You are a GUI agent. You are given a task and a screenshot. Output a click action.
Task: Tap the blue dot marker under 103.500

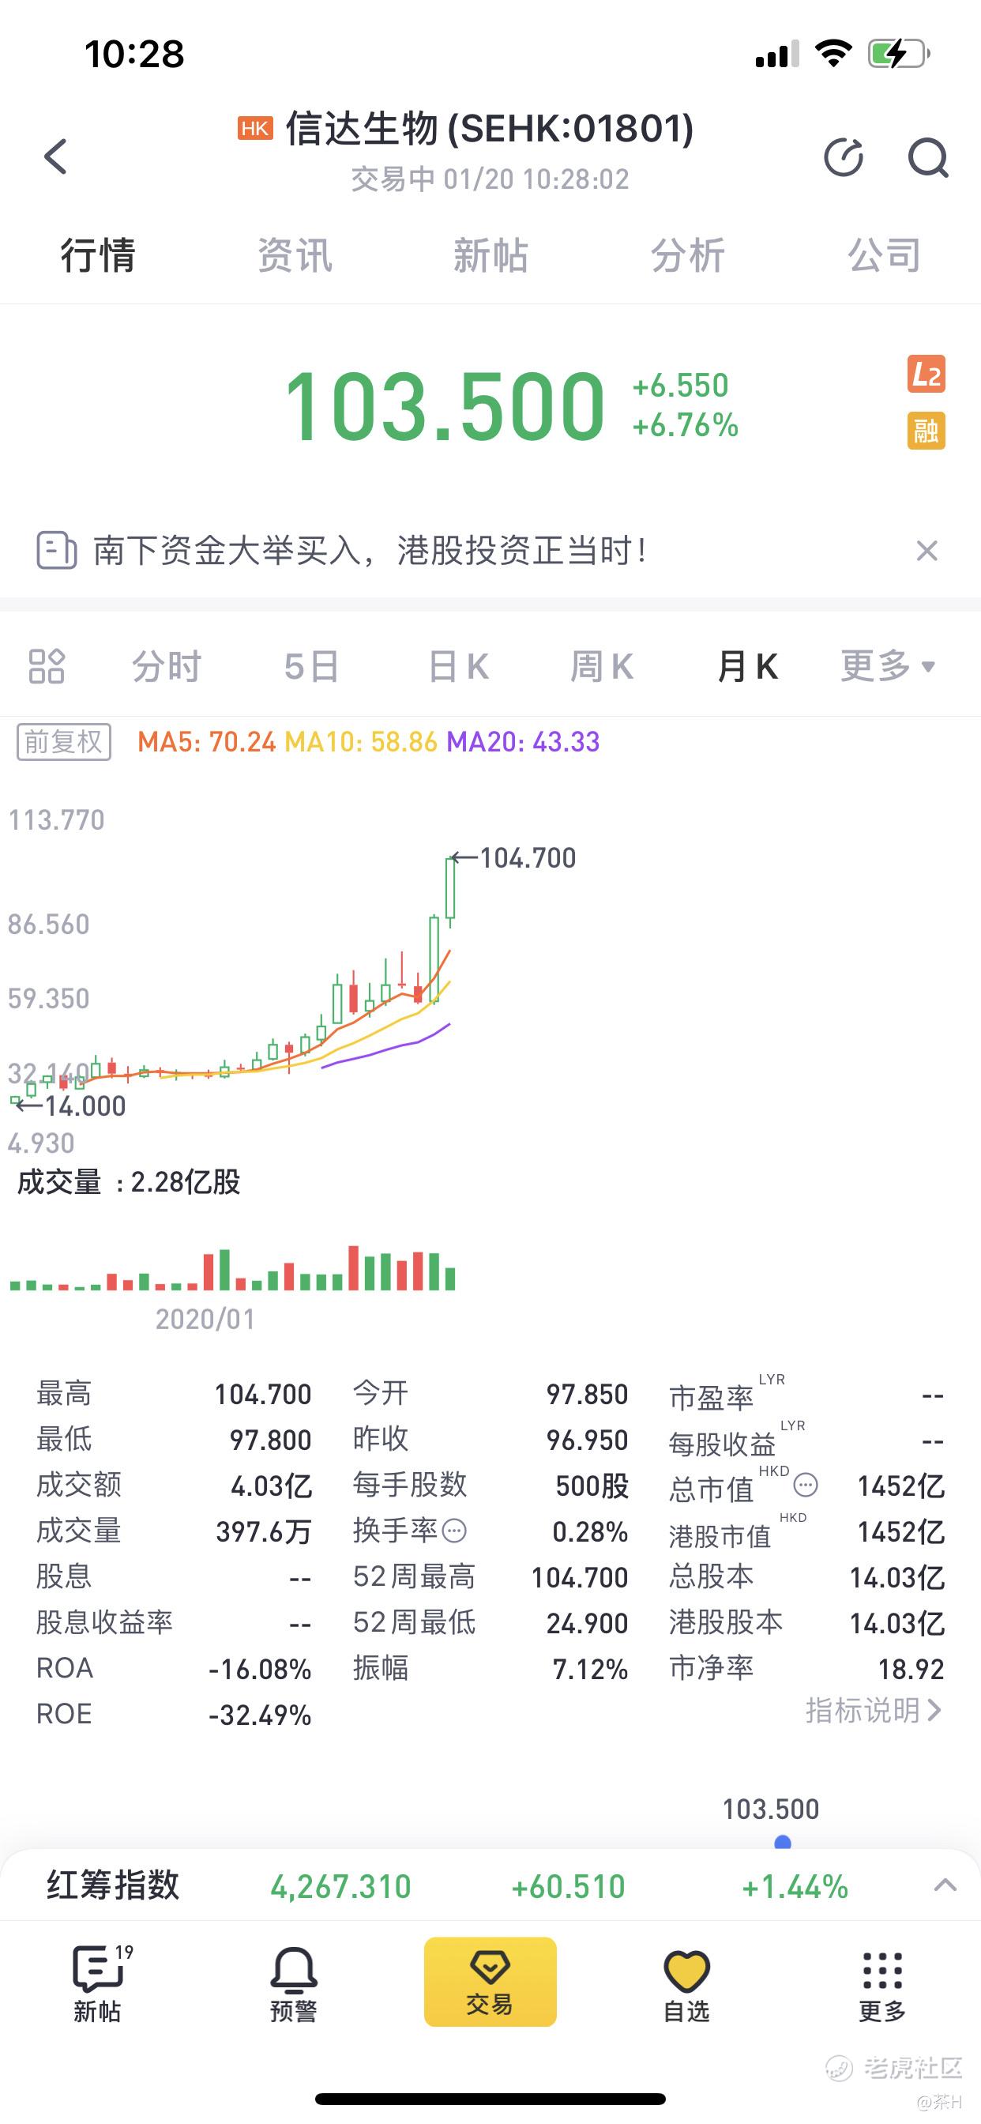coord(784,1842)
